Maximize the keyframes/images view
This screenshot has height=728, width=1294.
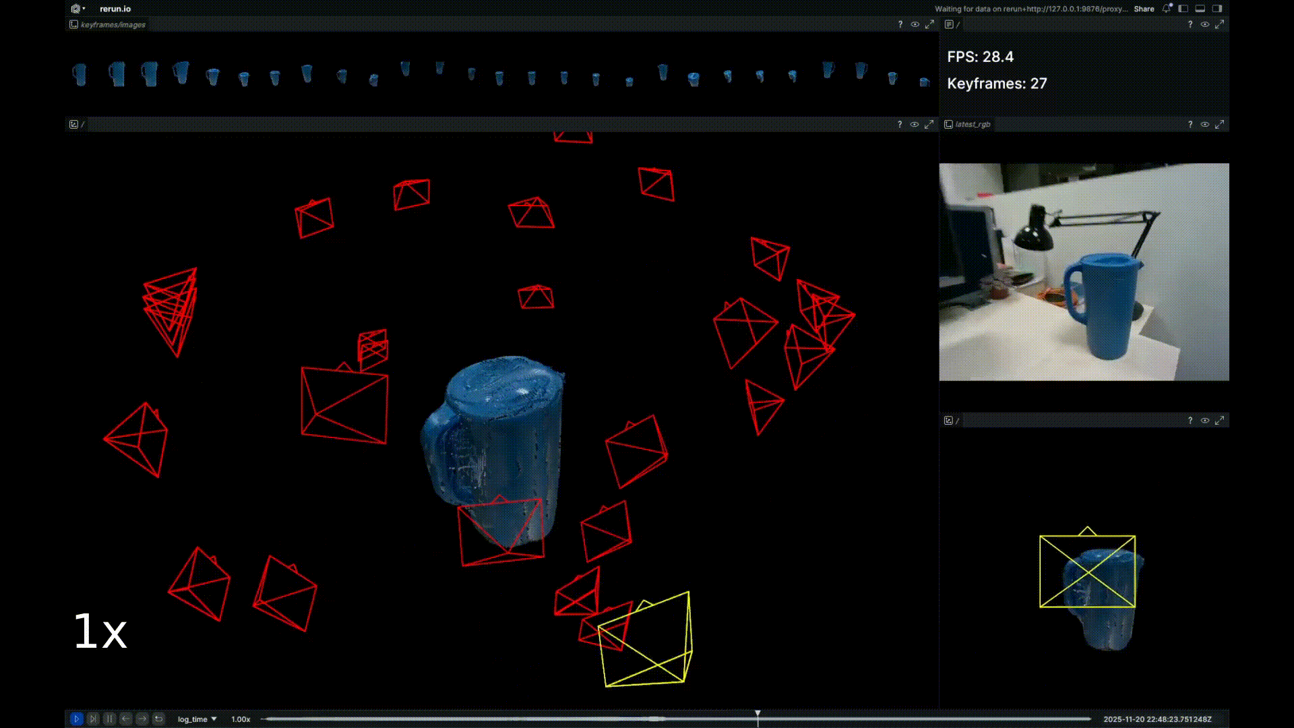point(929,24)
